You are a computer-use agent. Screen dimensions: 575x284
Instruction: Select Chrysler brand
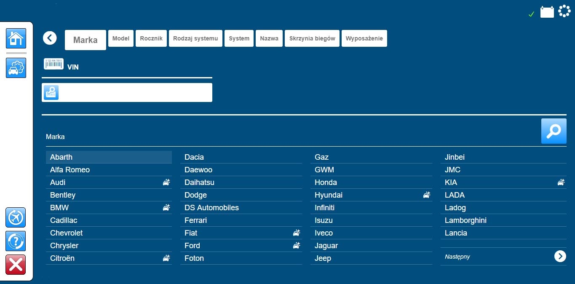[x=109, y=246]
